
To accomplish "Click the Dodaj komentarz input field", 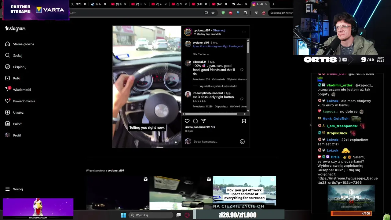I will 215,141.
